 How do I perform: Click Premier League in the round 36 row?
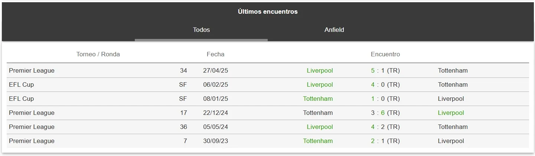coord(32,127)
